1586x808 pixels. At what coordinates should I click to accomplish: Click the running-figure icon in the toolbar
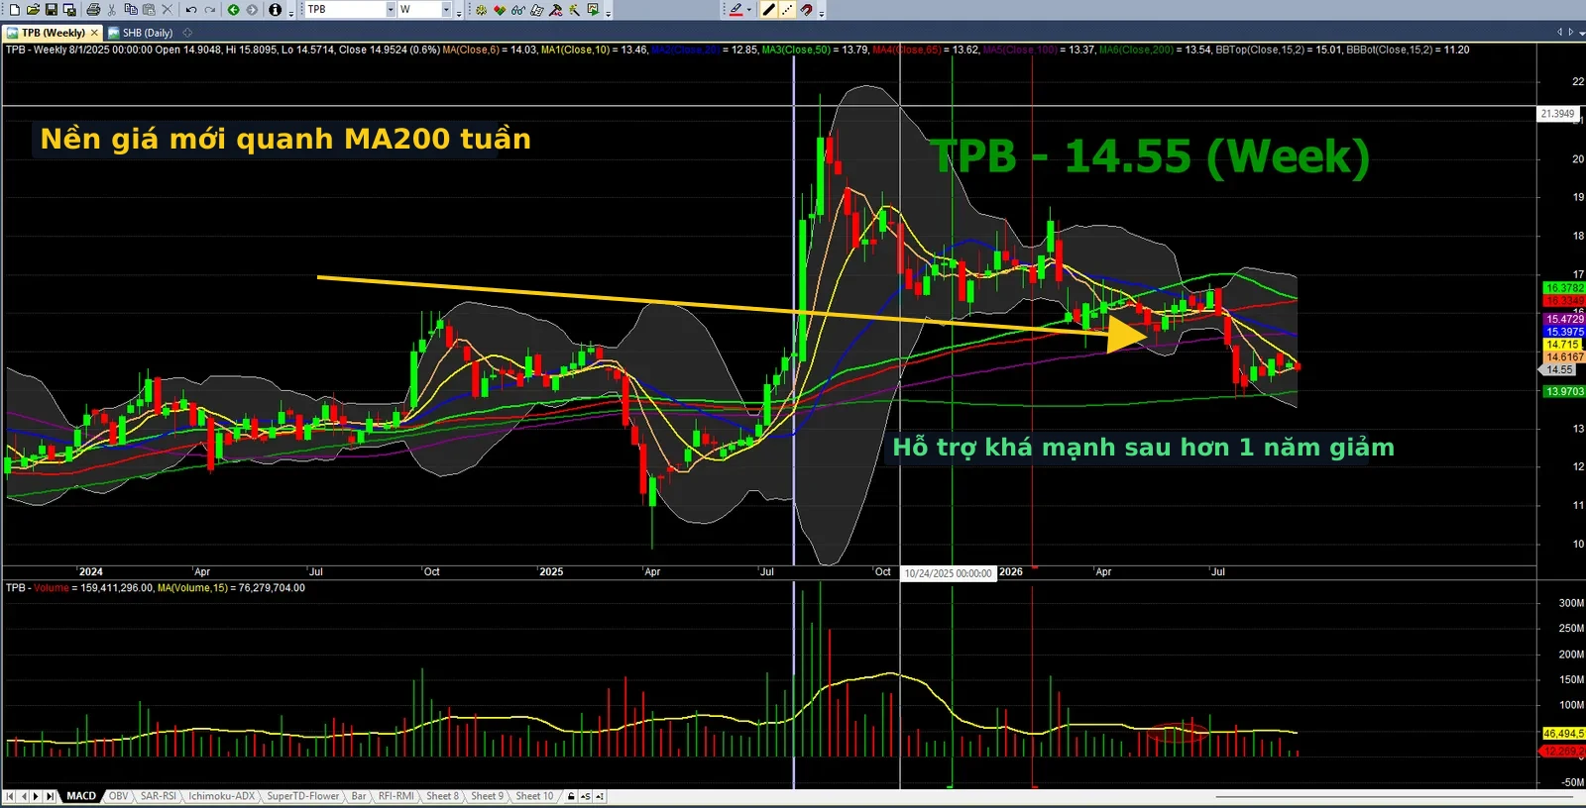click(x=575, y=10)
